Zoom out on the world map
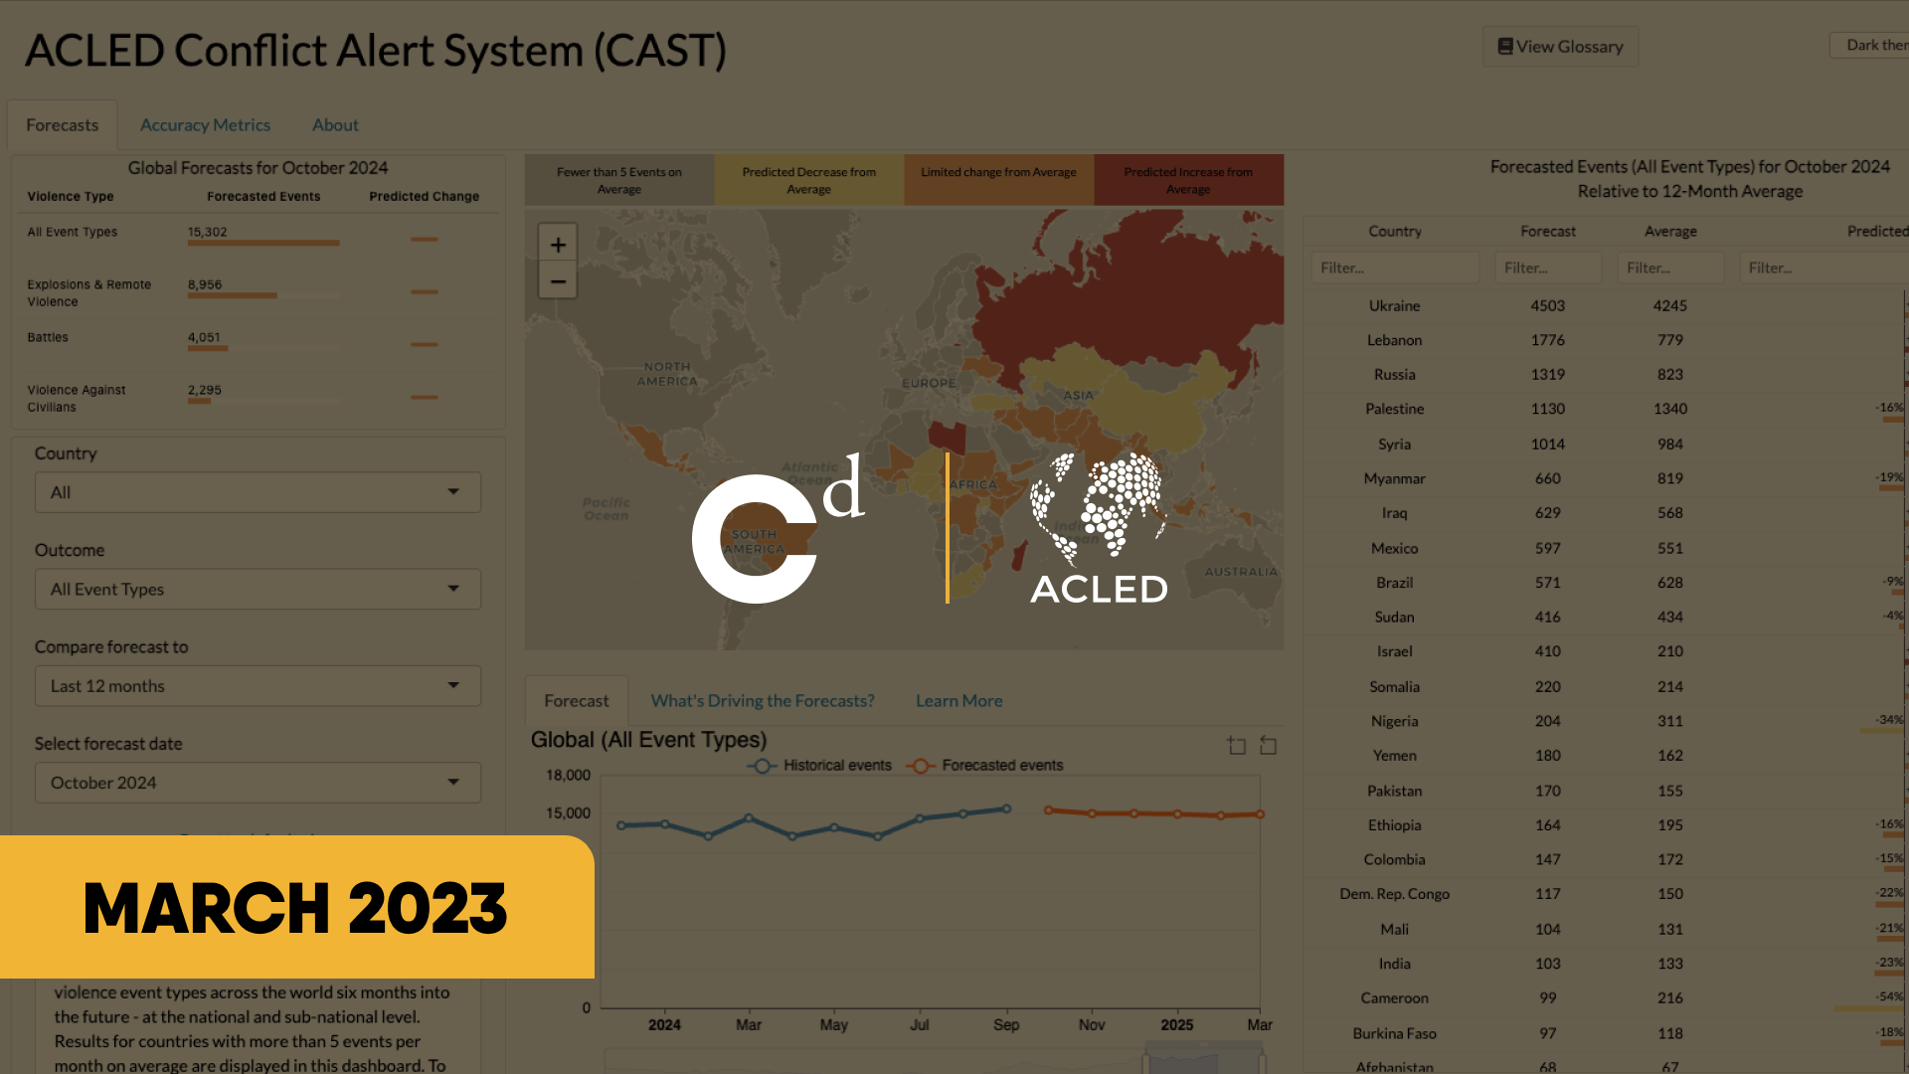This screenshot has width=1909, height=1074. point(558,281)
